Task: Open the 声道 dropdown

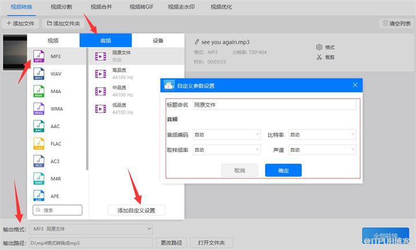Action: coord(322,150)
